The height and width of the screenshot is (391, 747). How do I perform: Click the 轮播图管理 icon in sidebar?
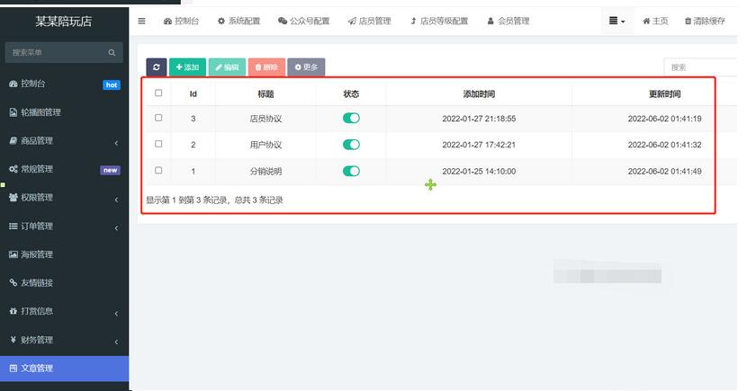(x=13, y=112)
